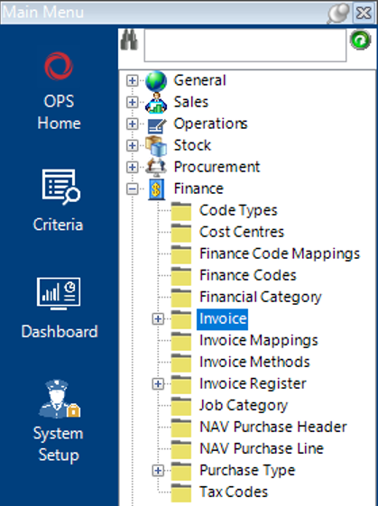This screenshot has height=506, width=378.
Task: Open OPS Home from the sidebar
Action: [59, 91]
